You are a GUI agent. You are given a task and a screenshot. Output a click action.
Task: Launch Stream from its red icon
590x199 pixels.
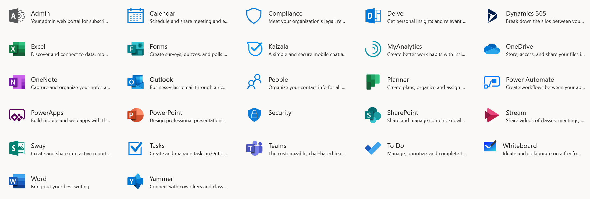pos(492,115)
